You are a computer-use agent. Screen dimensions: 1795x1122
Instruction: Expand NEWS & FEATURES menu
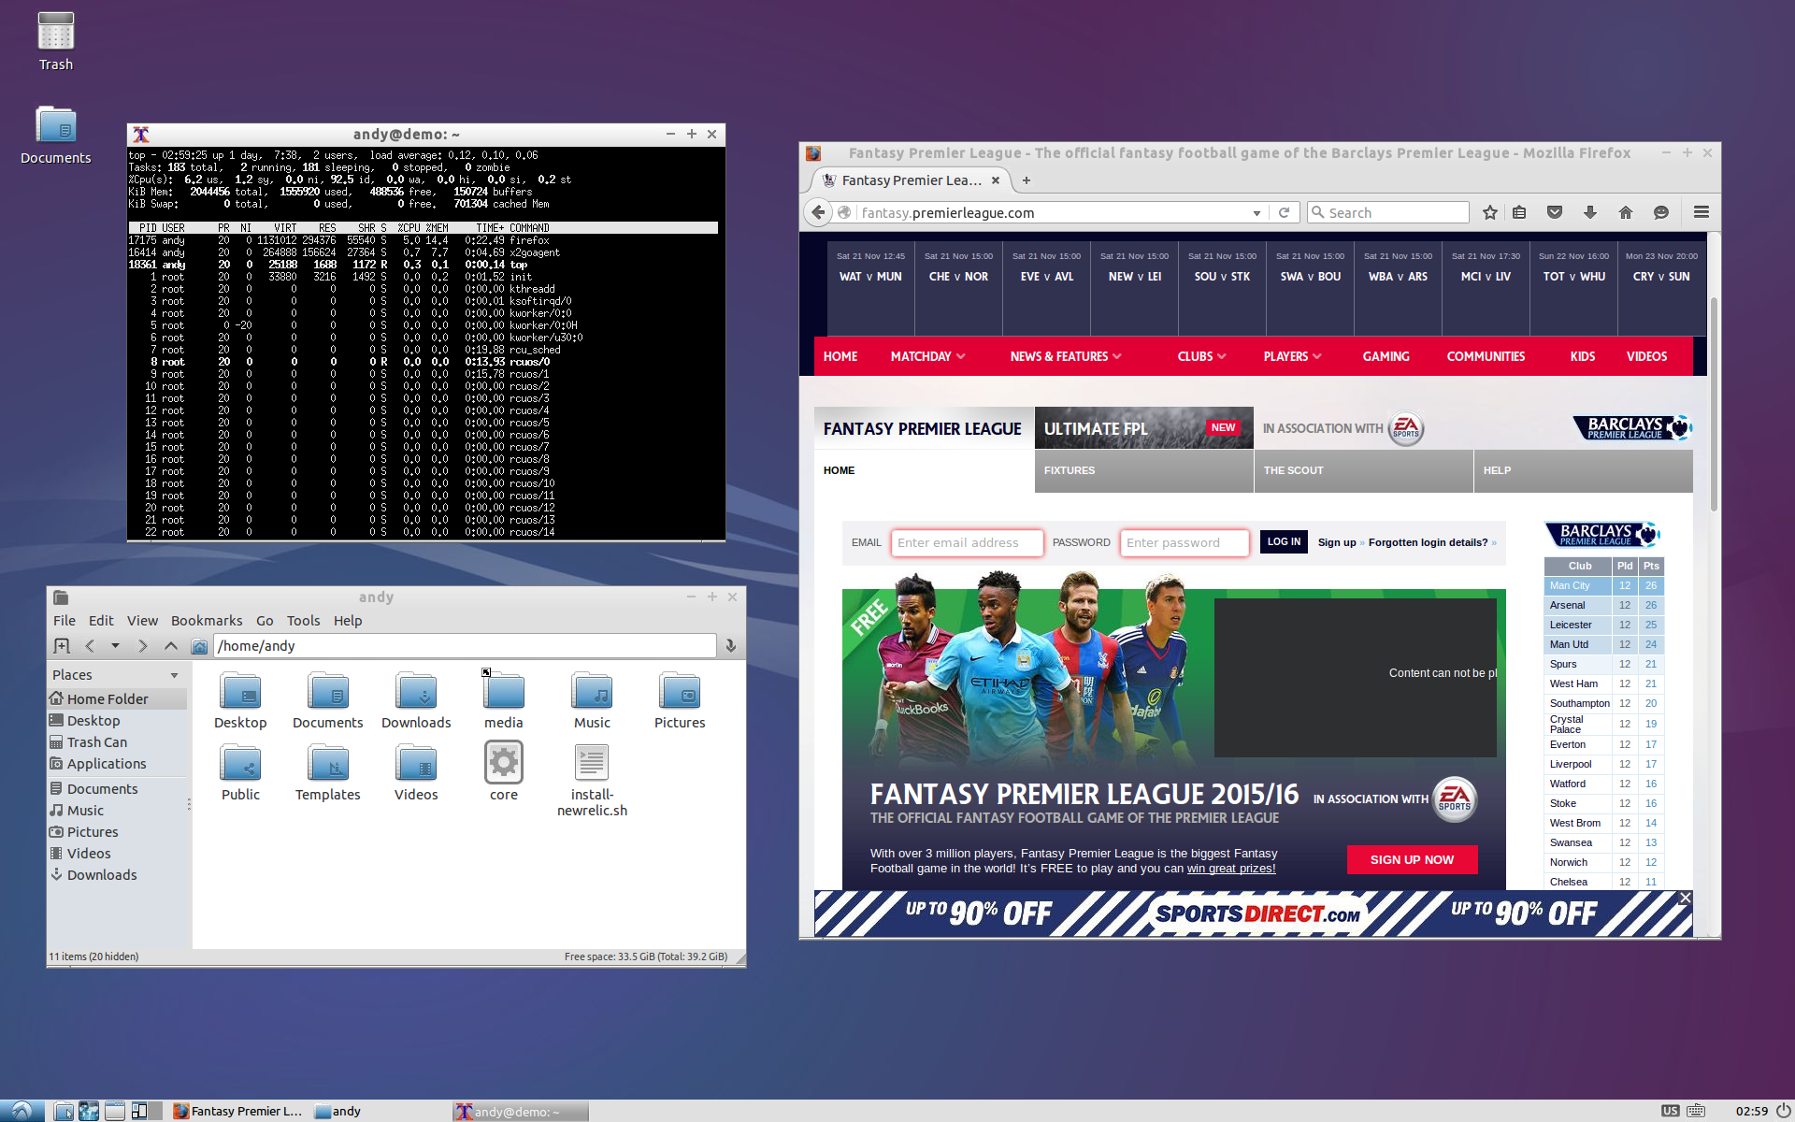click(x=1066, y=356)
